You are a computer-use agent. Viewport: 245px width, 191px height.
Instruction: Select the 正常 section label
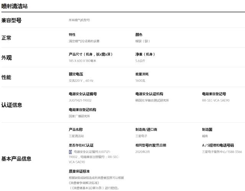click(6, 38)
